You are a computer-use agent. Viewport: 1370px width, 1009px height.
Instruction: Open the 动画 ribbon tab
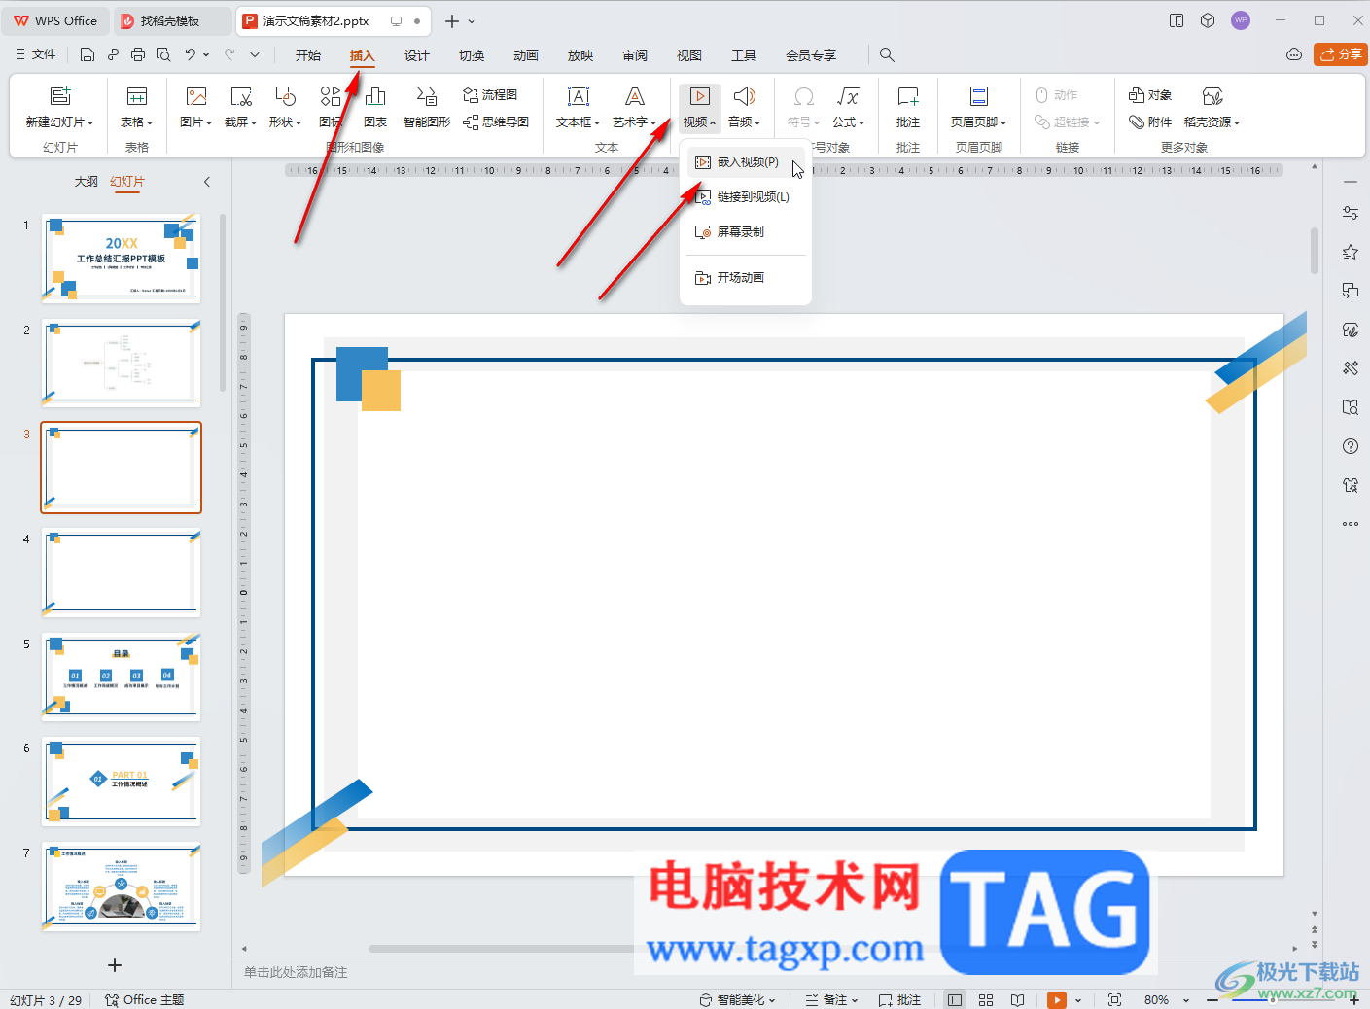pyautogui.click(x=526, y=55)
